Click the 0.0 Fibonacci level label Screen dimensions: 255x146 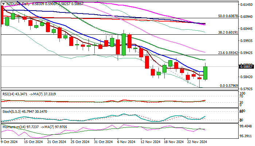tap(229, 86)
